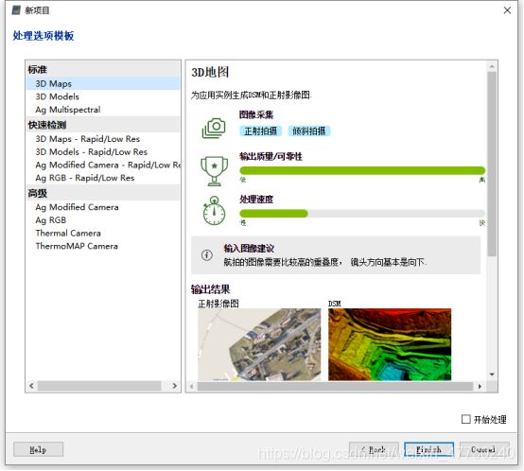Click the 标准 category header
Screen dimensions: 524x471
click(x=103, y=69)
